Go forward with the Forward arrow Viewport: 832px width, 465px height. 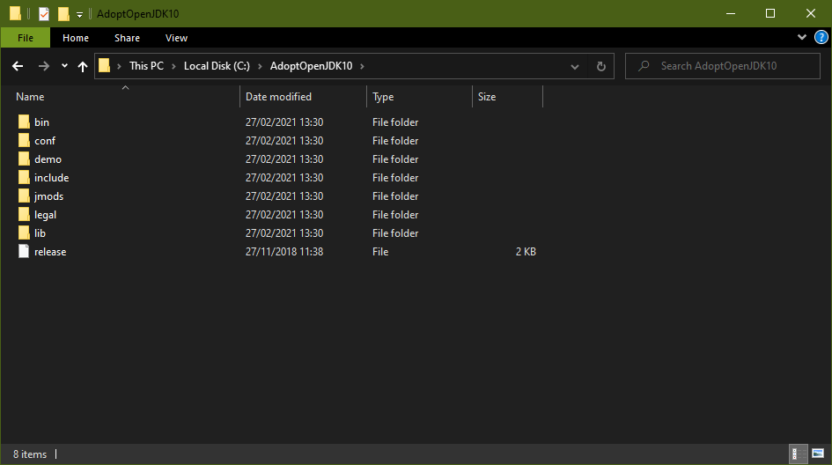click(x=43, y=66)
